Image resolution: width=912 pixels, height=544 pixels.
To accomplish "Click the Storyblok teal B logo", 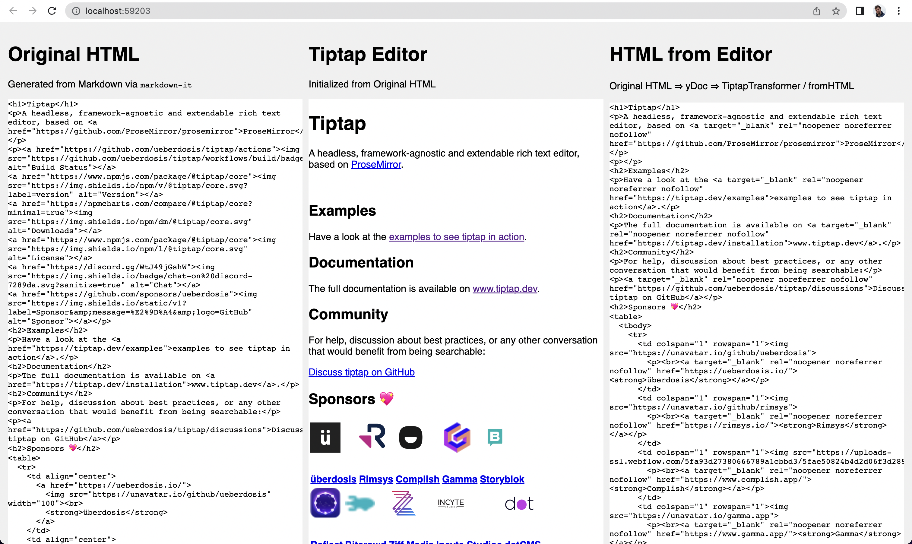I will 495,437.
